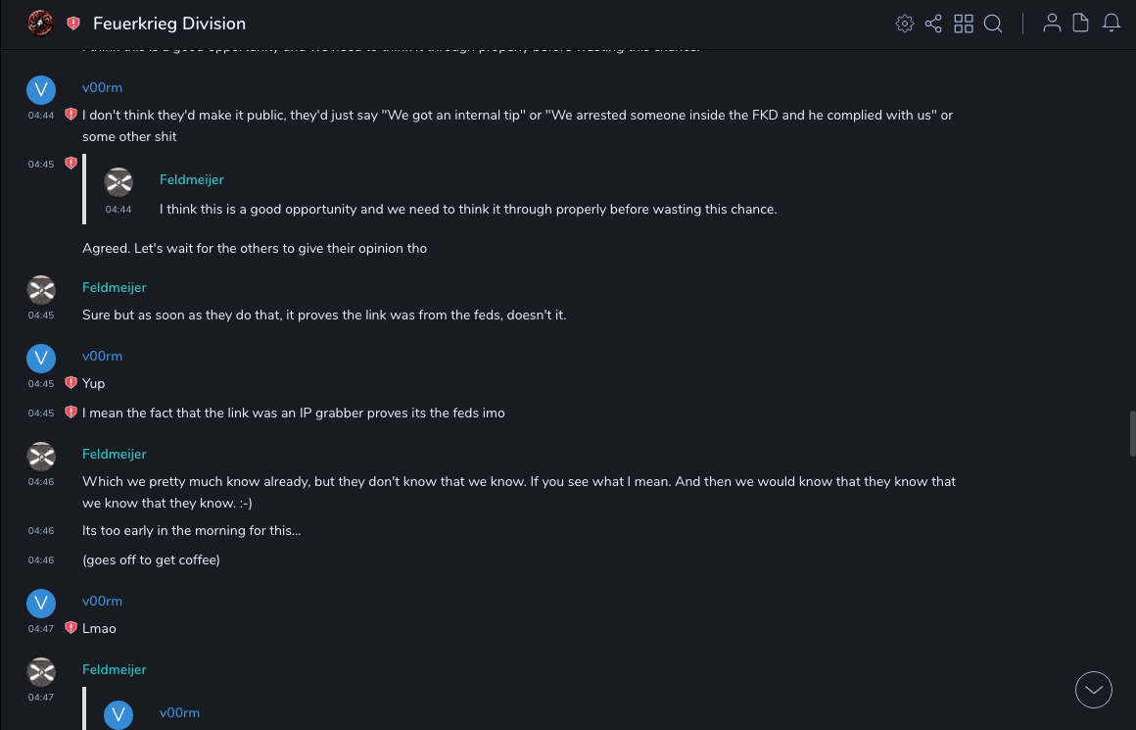Jump to latest with down-chevron button

coord(1094,690)
